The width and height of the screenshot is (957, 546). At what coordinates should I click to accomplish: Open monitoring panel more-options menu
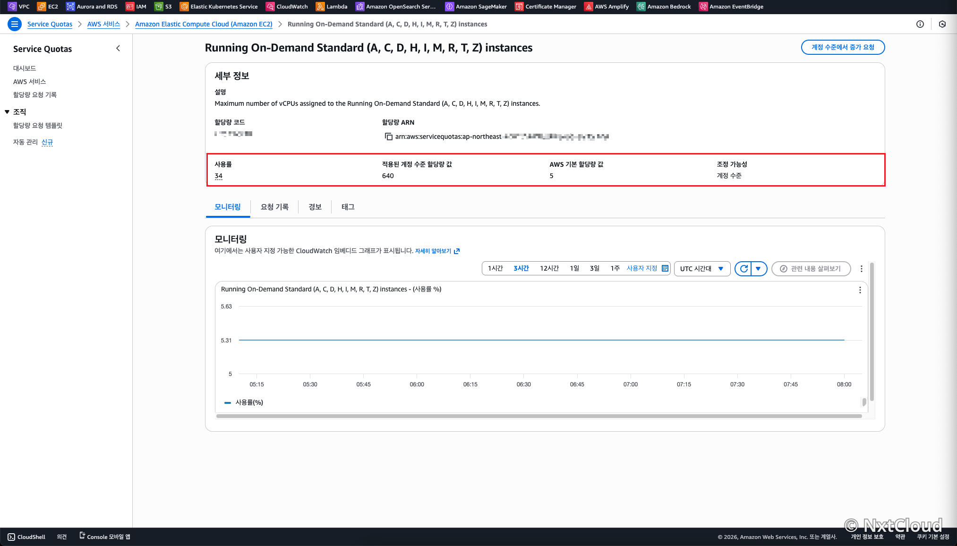[x=861, y=268]
